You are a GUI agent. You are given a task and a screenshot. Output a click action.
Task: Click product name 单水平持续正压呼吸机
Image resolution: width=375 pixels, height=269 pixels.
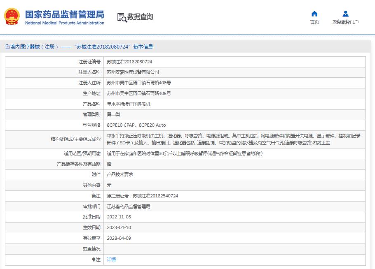[x=129, y=104]
